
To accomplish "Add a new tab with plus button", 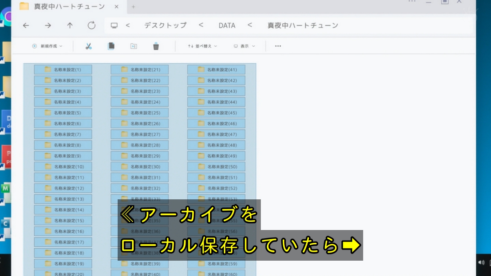I will click(x=133, y=7).
